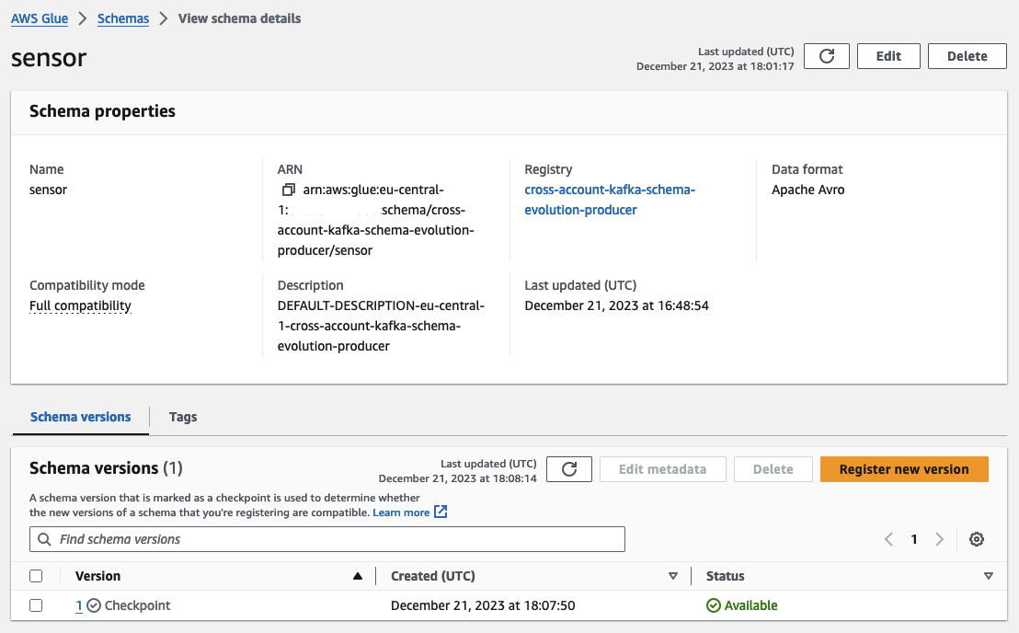
Task: Go to next page of versions
Action: tap(939, 539)
